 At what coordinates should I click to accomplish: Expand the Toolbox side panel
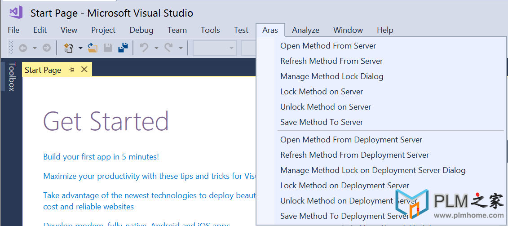12,76
